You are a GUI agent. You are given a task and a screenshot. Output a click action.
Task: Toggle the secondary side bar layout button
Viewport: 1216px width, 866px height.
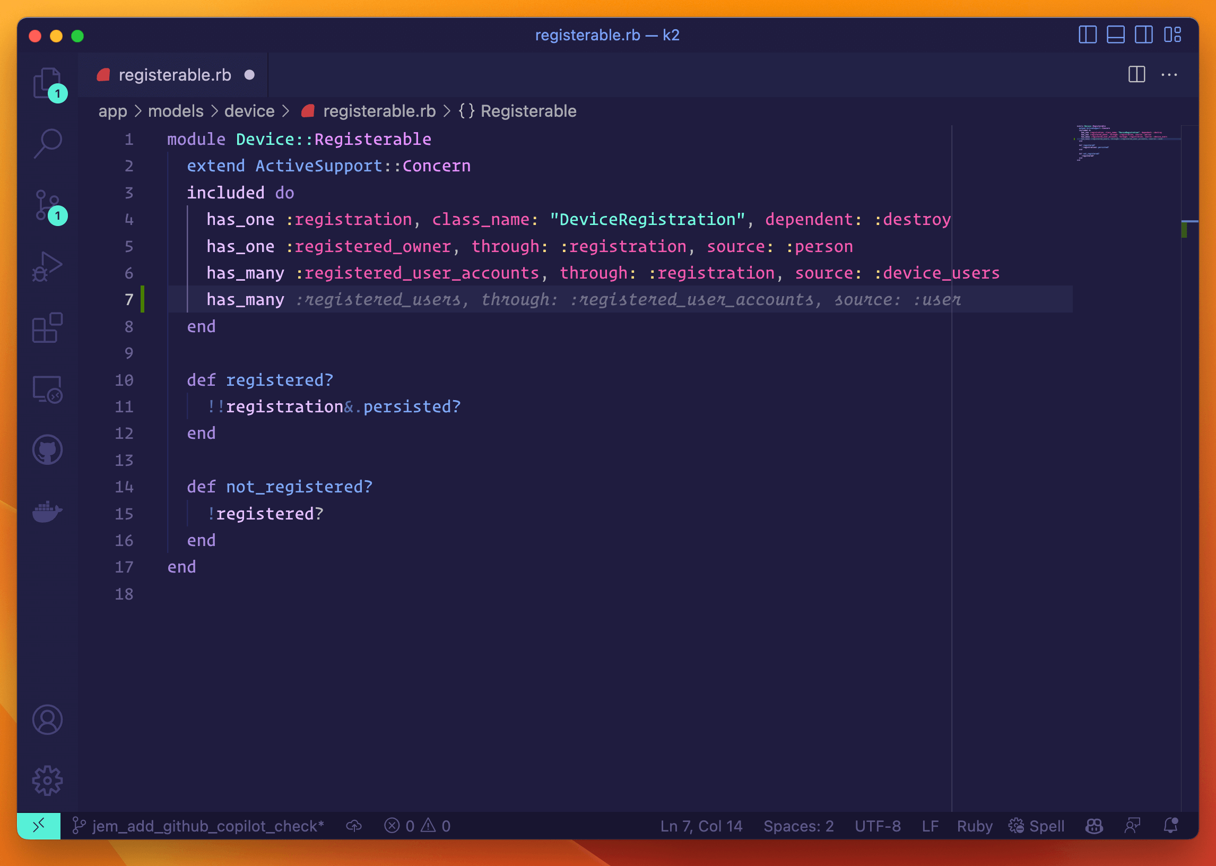pyautogui.click(x=1143, y=35)
